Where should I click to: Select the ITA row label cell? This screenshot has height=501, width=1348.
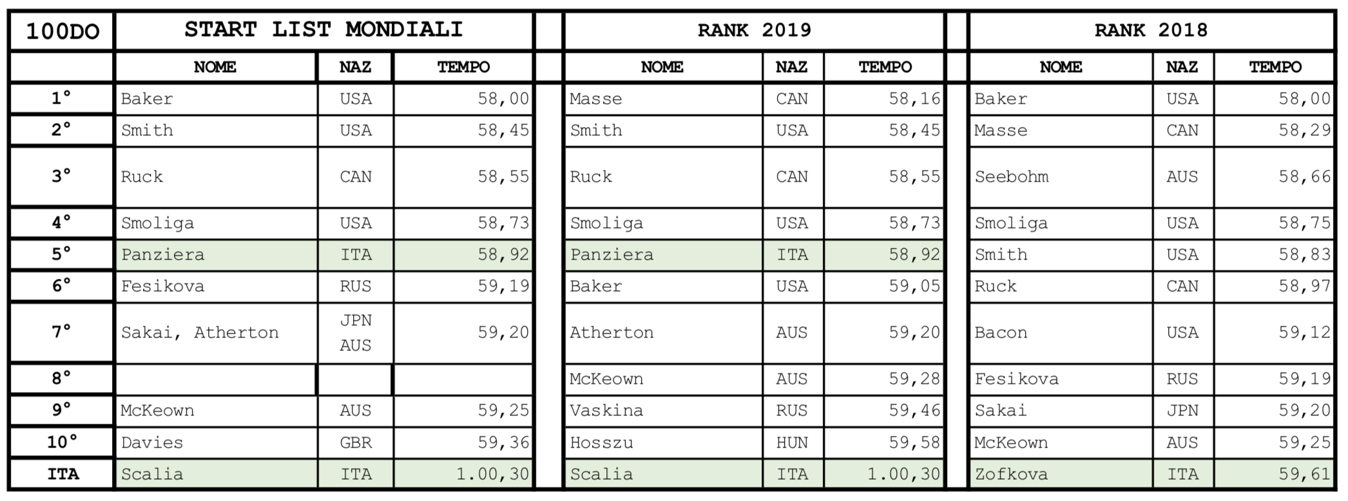click(62, 475)
